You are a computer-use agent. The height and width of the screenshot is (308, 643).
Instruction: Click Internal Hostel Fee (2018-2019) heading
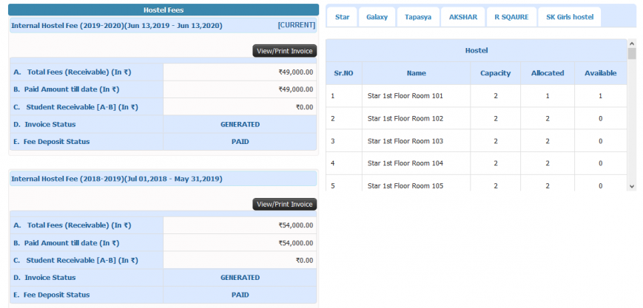(x=117, y=179)
